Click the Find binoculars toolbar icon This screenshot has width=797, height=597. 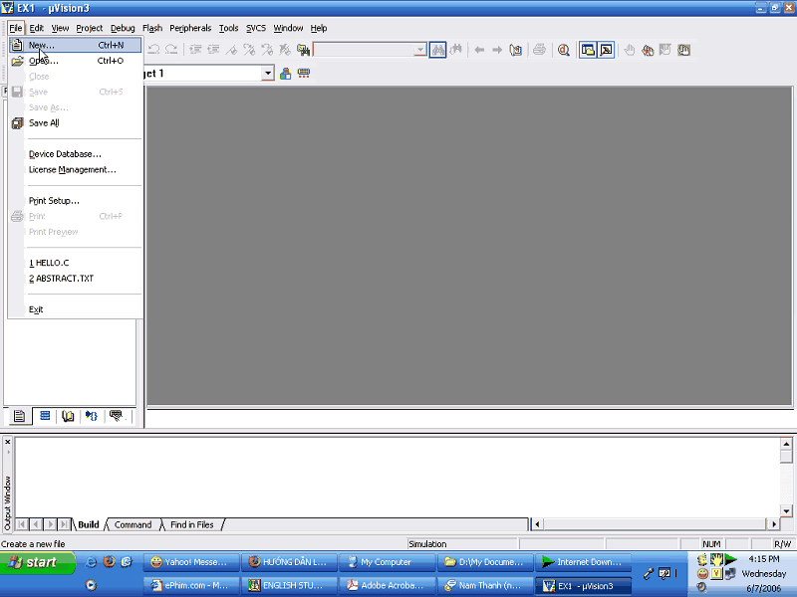coord(437,50)
